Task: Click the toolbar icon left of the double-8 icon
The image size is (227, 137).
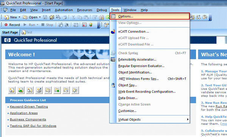Action: coord(192,17)
